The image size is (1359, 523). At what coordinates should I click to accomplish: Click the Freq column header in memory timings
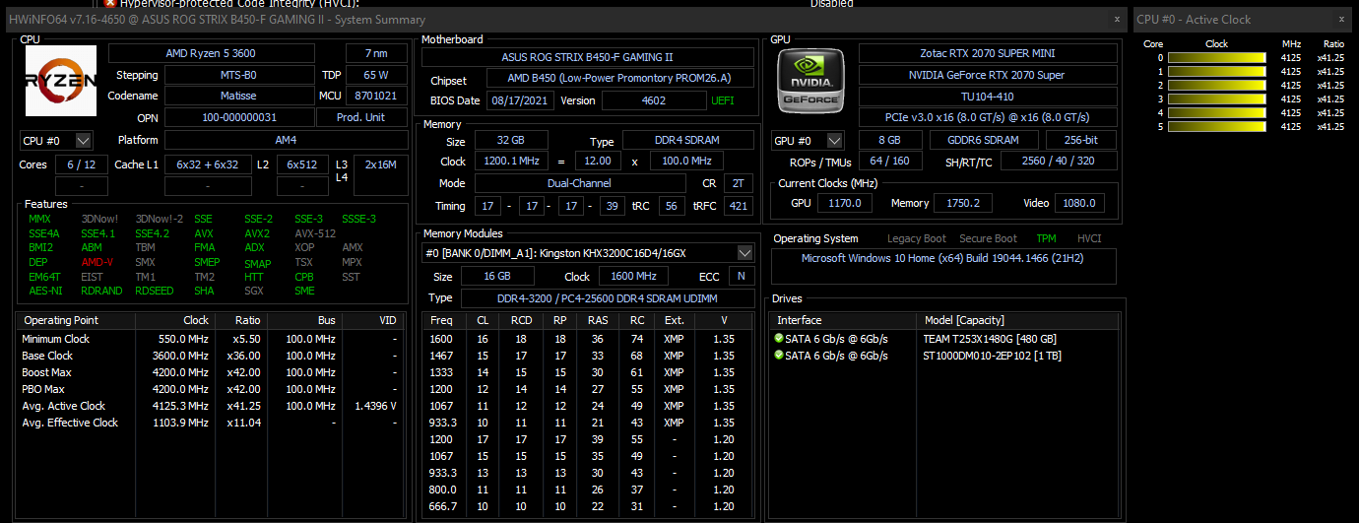click(443, 320)
